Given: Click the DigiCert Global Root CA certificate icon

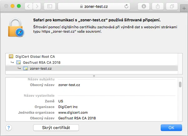Looking at the screenshot, I should pyautogui.click(x=11, y=56).
